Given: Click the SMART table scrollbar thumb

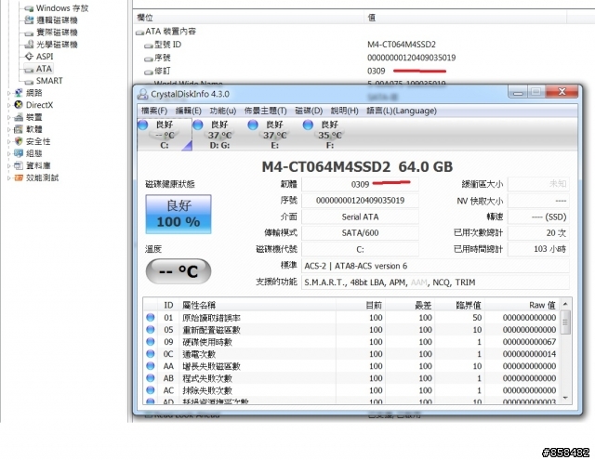Looking at the screenshot, I should tap(565, 322).
